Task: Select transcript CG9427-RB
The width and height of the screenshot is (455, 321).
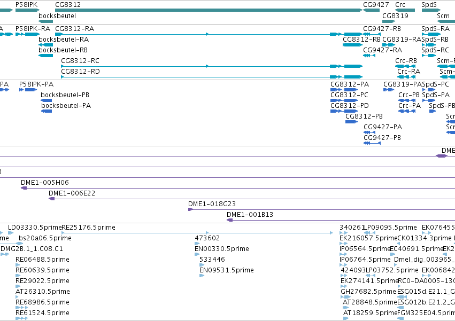Action: [382, 29]
